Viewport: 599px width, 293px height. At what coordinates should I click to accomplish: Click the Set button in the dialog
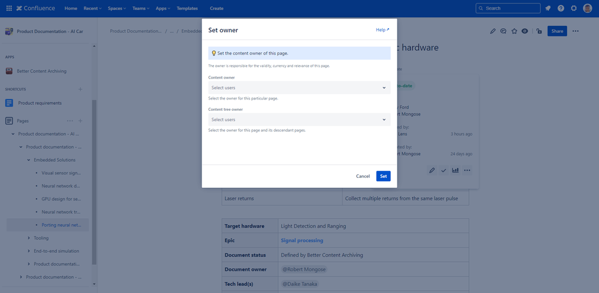pos(383,176)
